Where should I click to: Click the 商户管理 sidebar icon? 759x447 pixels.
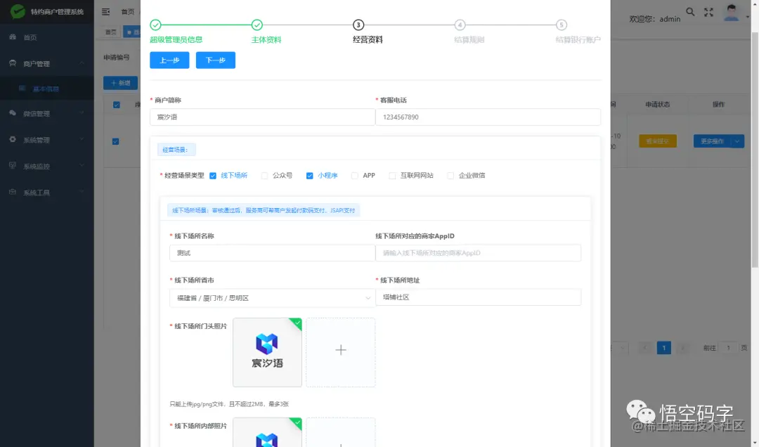pos(13,63)
